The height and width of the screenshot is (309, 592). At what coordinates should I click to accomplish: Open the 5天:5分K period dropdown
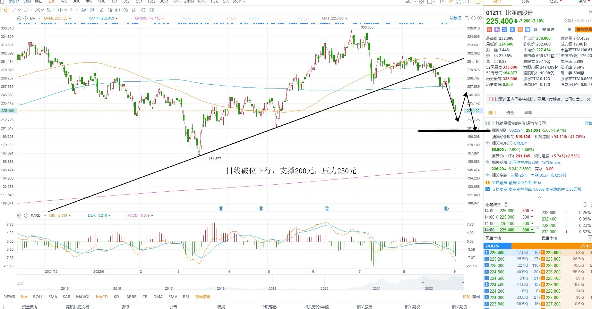click(x=234, y=2)
